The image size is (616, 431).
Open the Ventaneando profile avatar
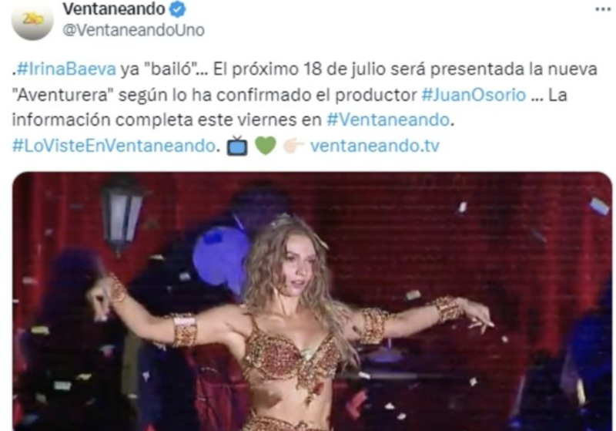(32, 20)
